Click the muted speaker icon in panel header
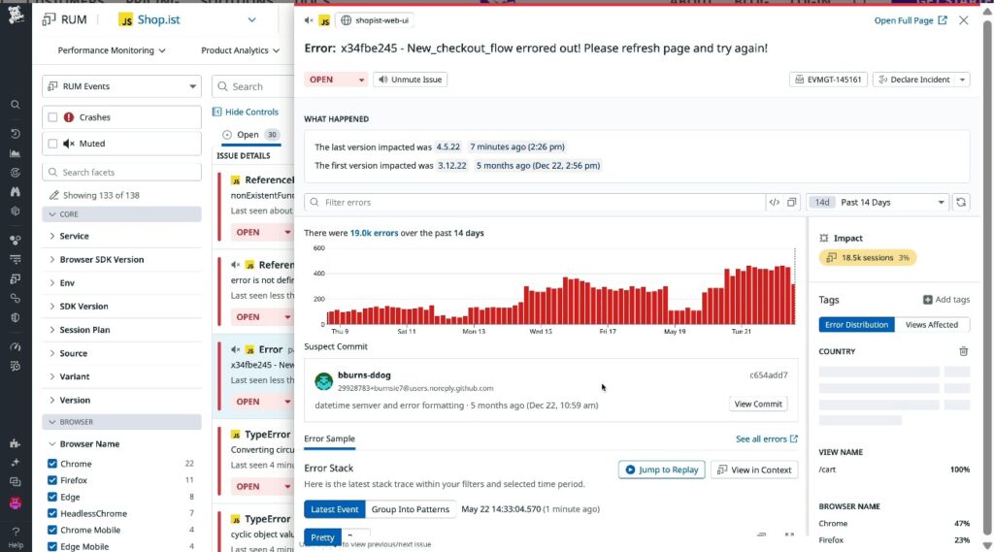The image size is (994, 552). click(309, 20)
